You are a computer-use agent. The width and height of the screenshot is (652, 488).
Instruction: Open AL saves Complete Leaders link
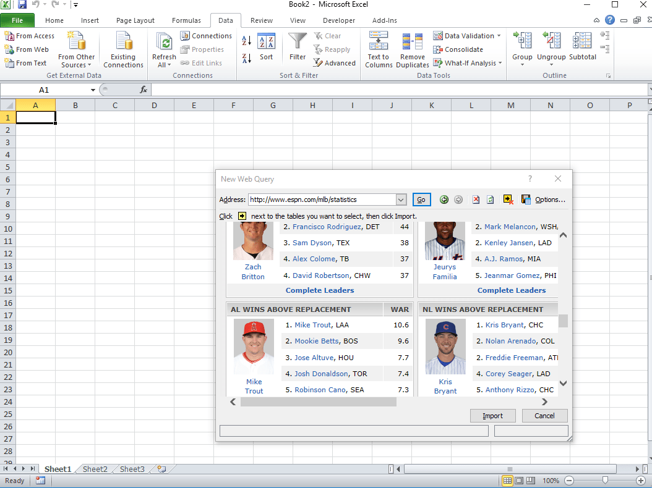click(320, 290)
